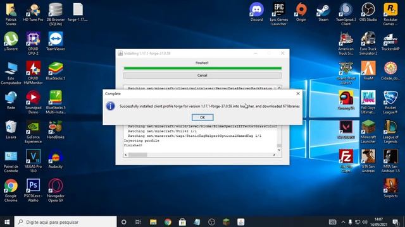The height and width of the screenshot is (227, 405).
Task: Click the log vertical scroll-down arrow
Action: [279, 150]
